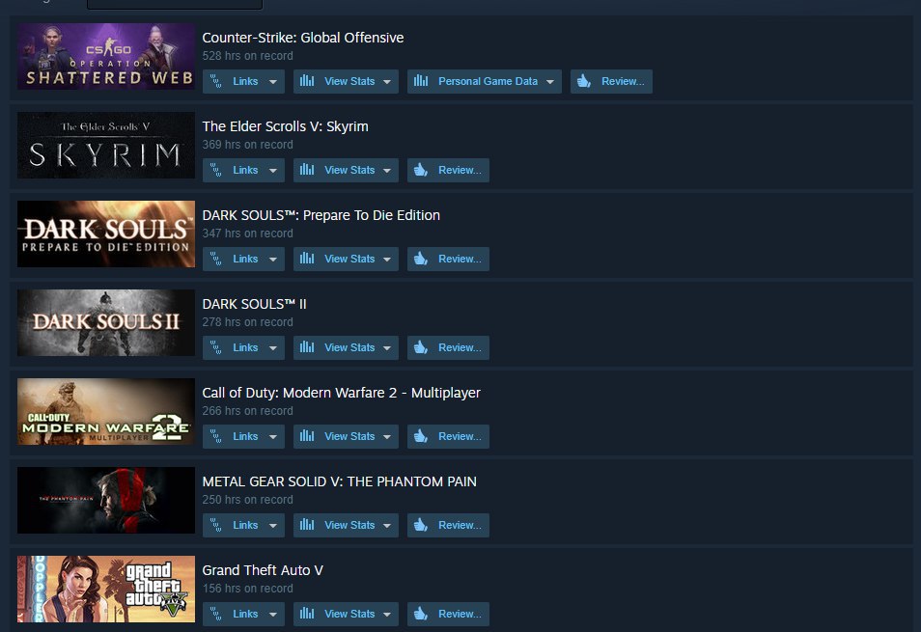The image size is (921, 632).
Task: Open the Counter-Strike: Global Offensive title link
Action: [303, 38]
